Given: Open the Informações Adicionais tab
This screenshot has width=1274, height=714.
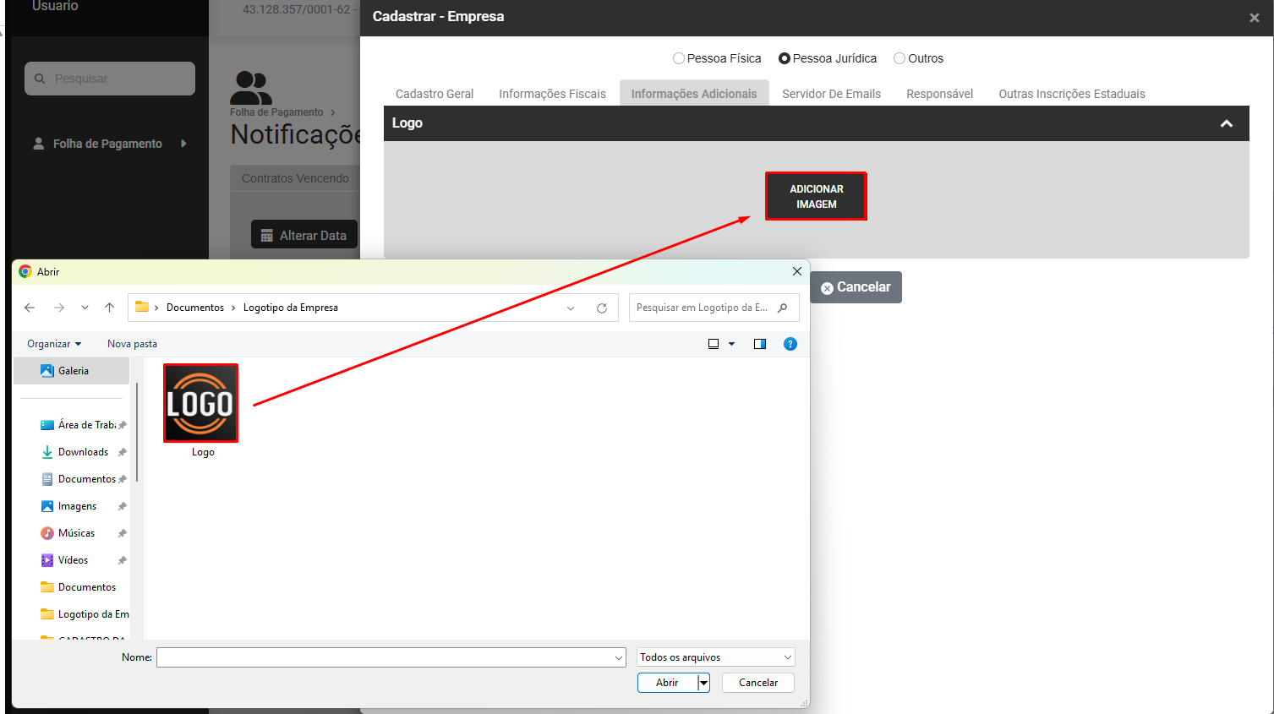Looking at the screenshot, I should click(x=694, y=94).
